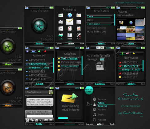The image size is (150, 129).
Task: Click the Continue softkey
Action: pos(100,84)
